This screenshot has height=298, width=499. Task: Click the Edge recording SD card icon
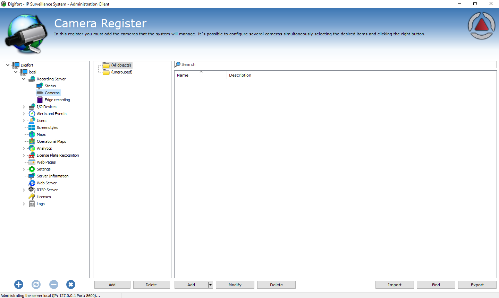40,100
